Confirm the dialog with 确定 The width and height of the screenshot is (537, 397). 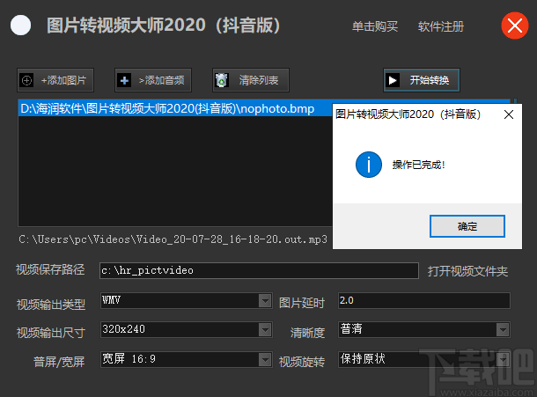[x=467, y=226]
